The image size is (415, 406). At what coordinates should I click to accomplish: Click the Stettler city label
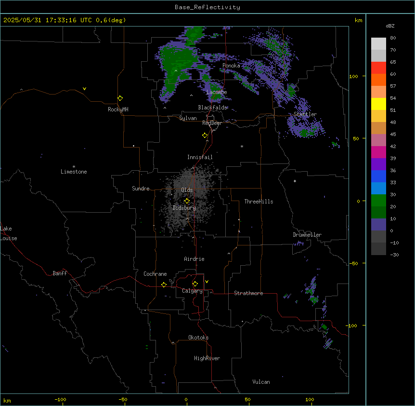tap(305, 114)
